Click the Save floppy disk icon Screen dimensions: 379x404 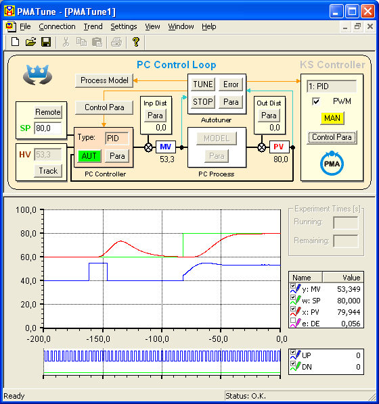click(46, 42)
